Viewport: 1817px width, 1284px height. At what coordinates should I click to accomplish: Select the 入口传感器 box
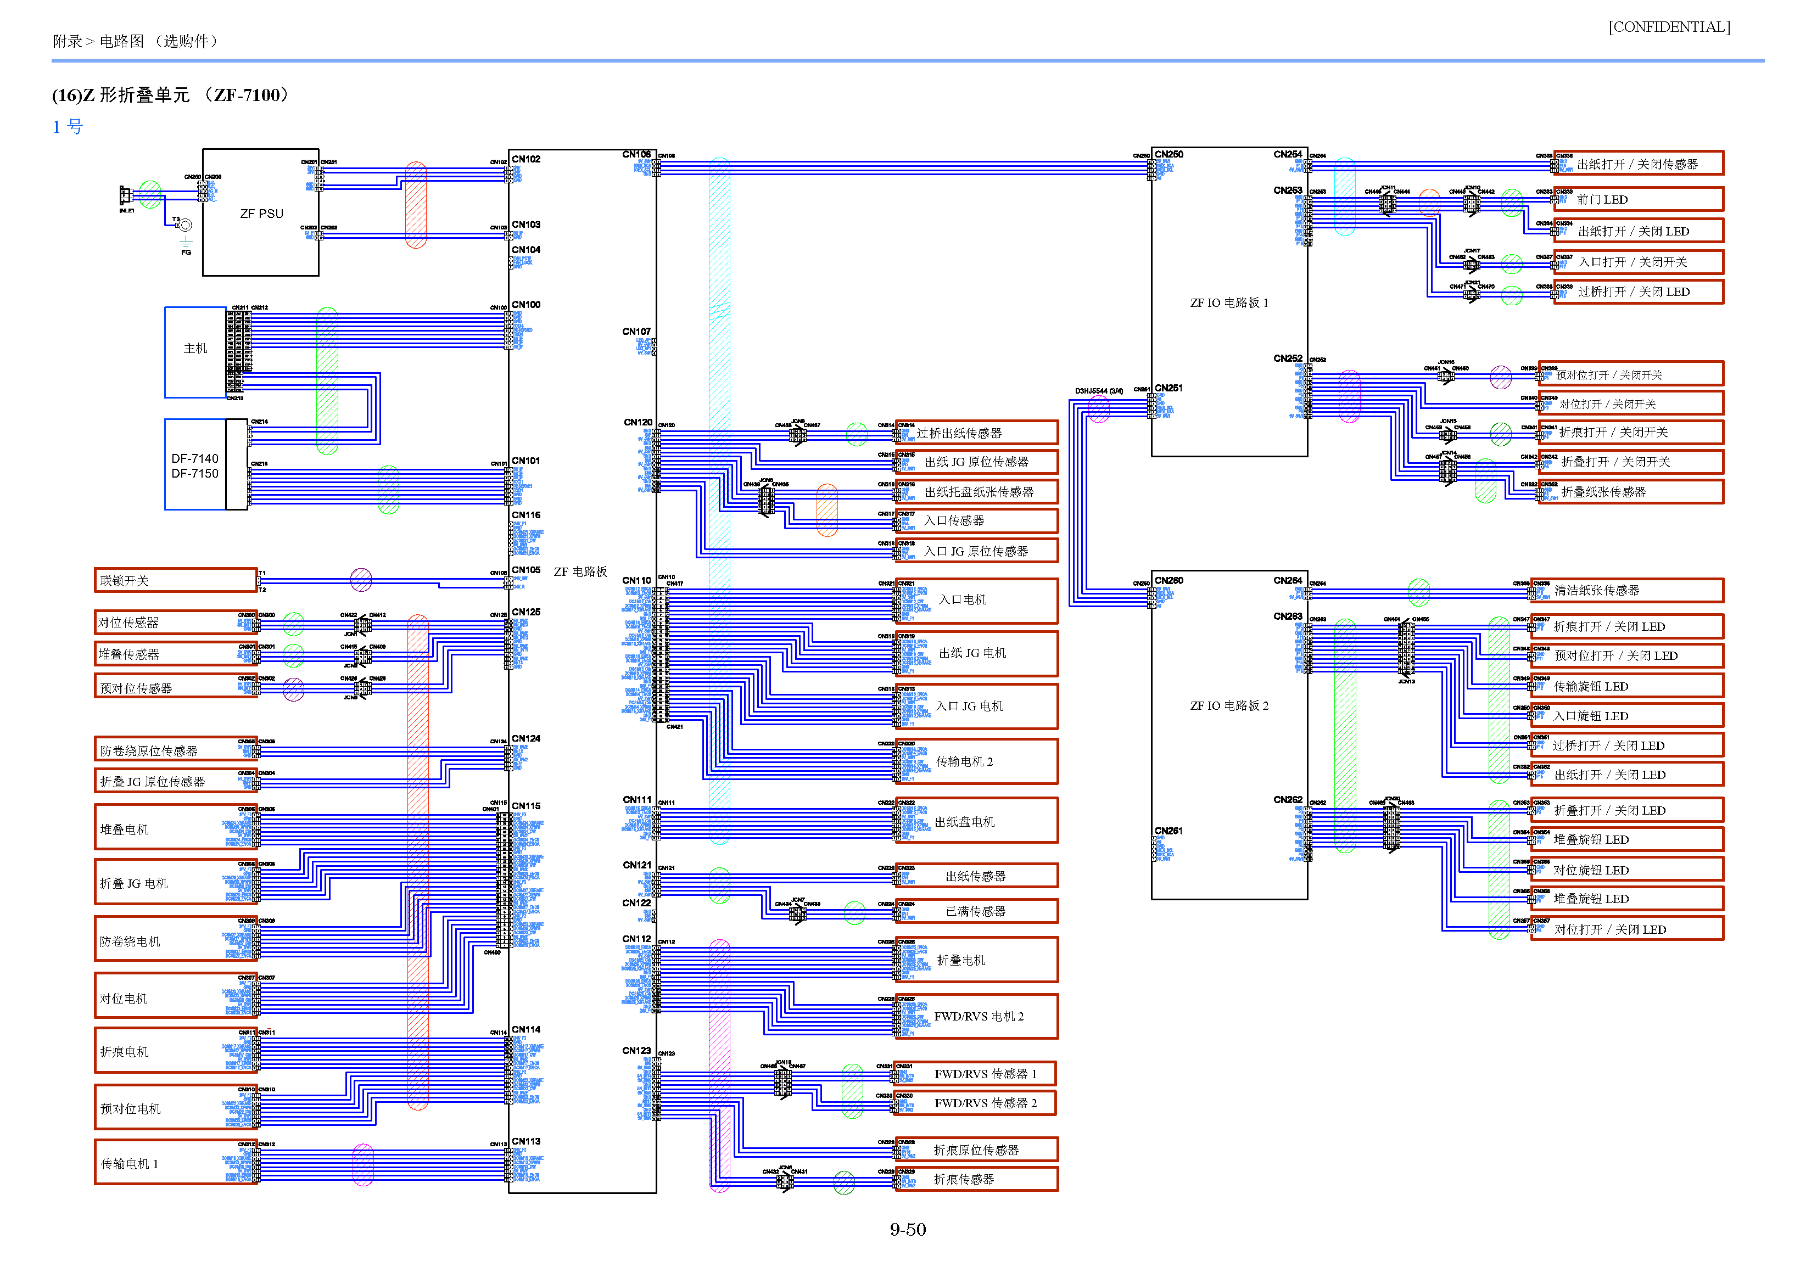tap(976, 520)
